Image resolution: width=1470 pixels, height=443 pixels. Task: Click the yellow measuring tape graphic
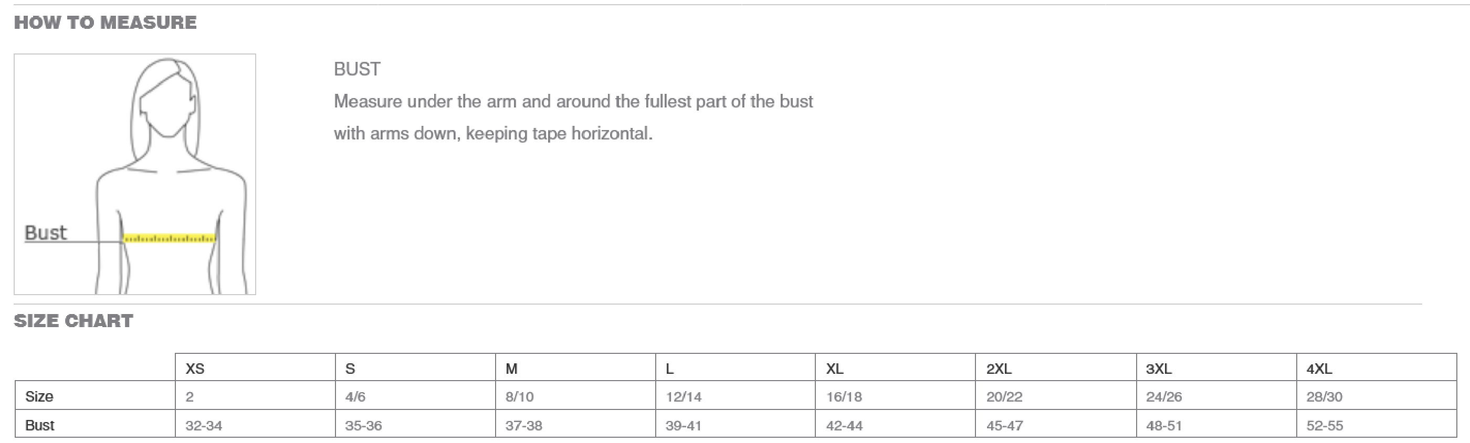(170, 239)
